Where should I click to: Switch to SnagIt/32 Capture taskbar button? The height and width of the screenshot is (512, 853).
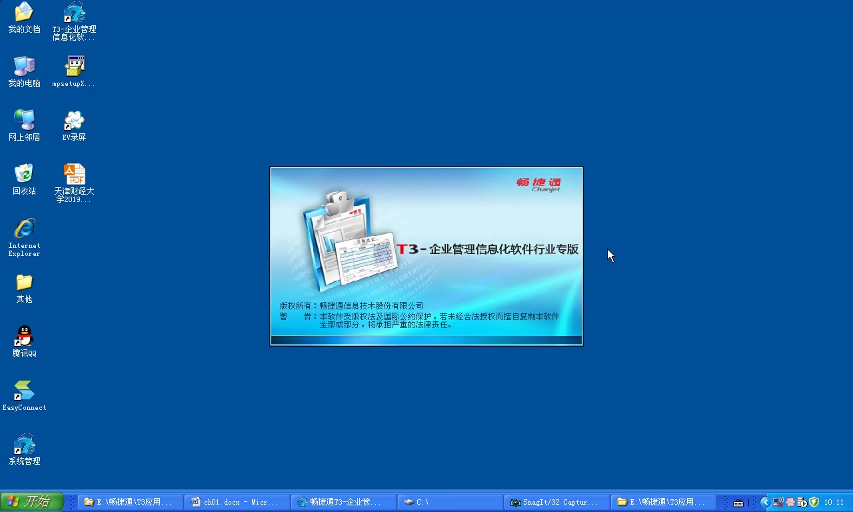[557, 502]
